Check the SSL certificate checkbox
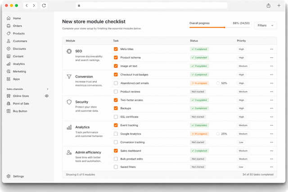Screen dimensions: 288x192 pyautogui.click(x=116, y=117)
